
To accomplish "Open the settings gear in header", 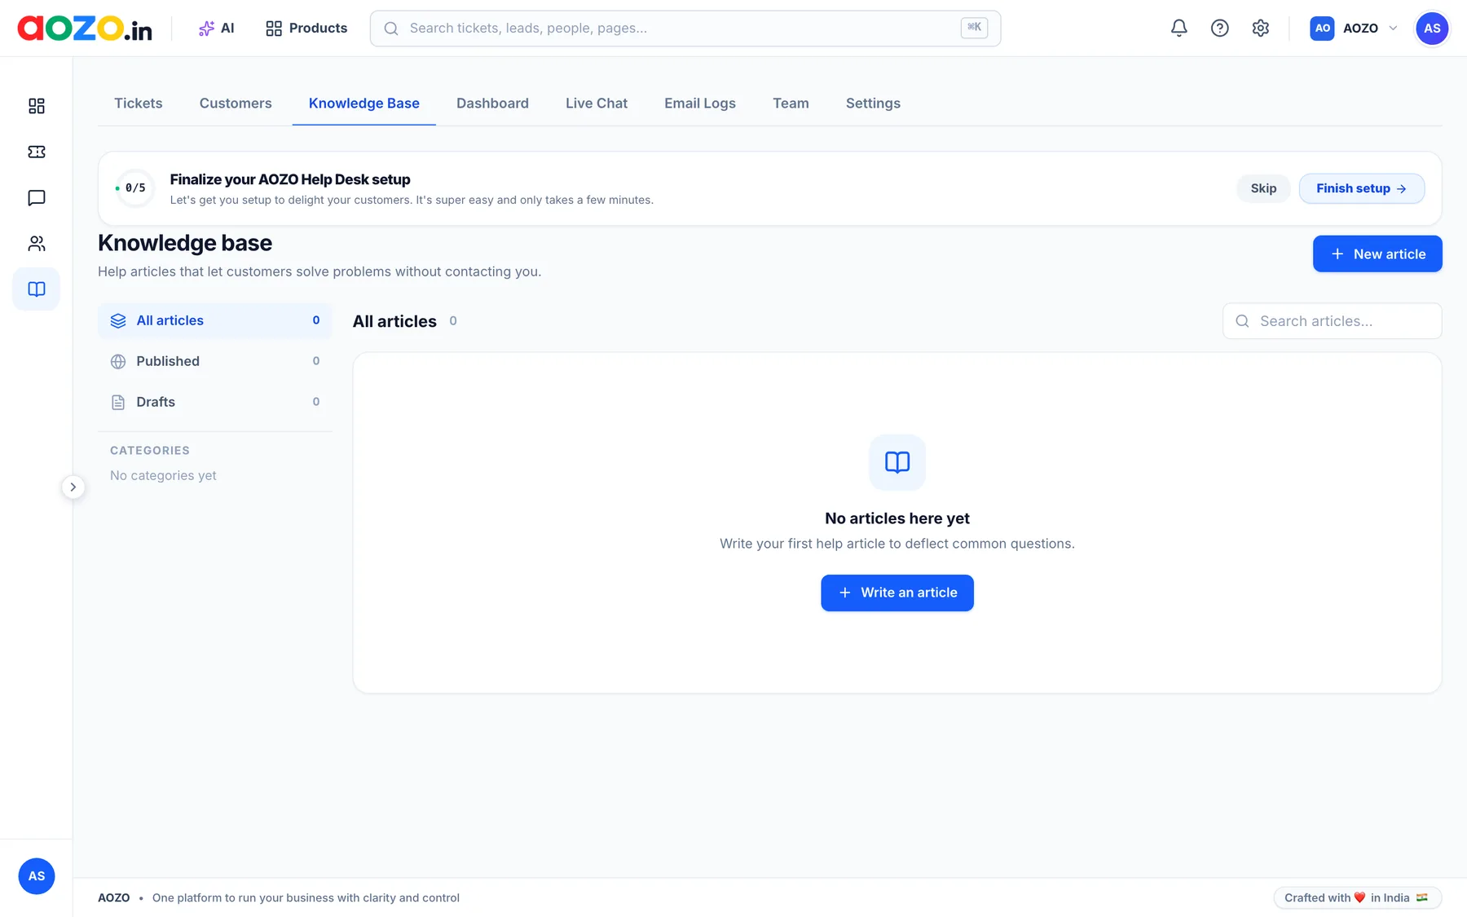I will click(x=1260, y=29).
